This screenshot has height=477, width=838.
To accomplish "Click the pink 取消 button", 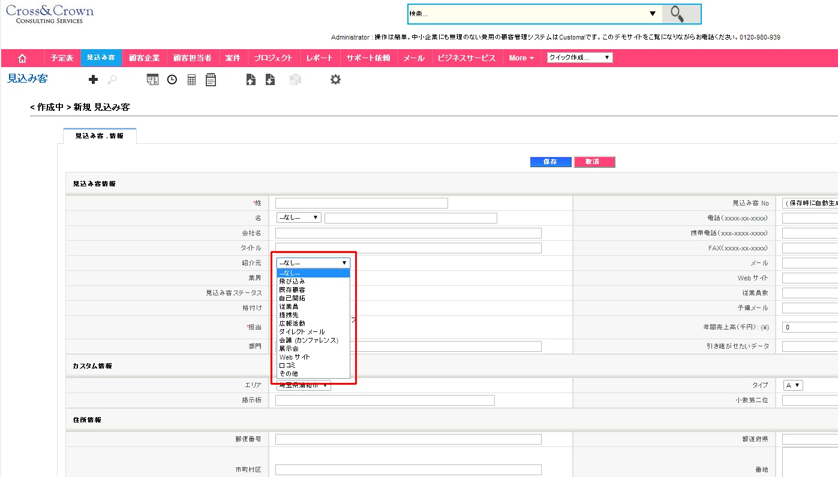I will click(x=594, y=162).
